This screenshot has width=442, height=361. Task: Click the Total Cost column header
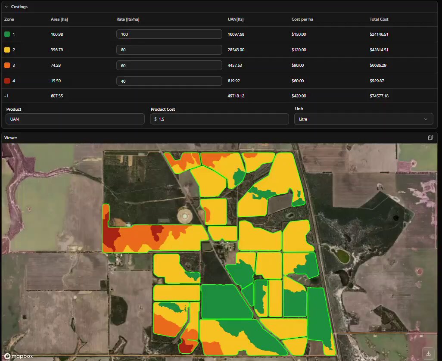[379, 19]
